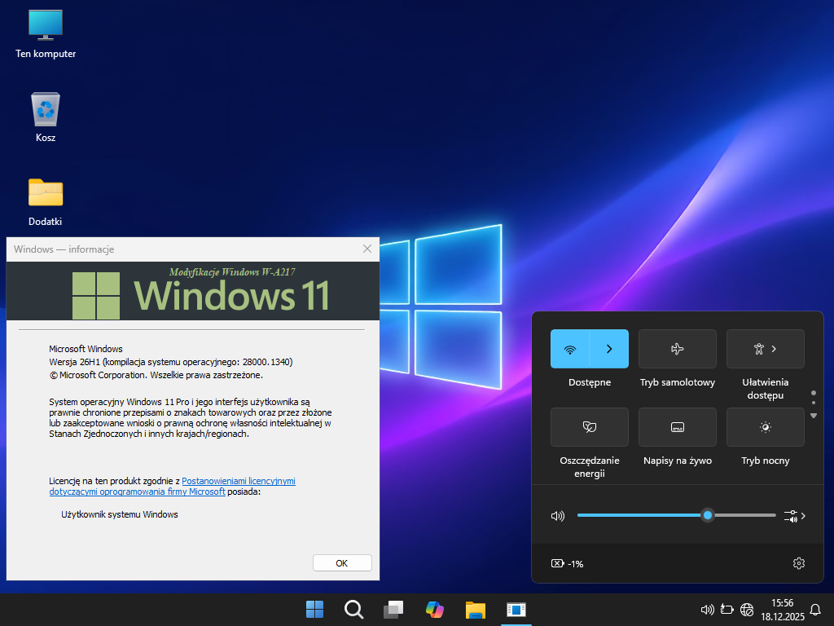Toggle Wi-Fi on or off

click(570, 349)
